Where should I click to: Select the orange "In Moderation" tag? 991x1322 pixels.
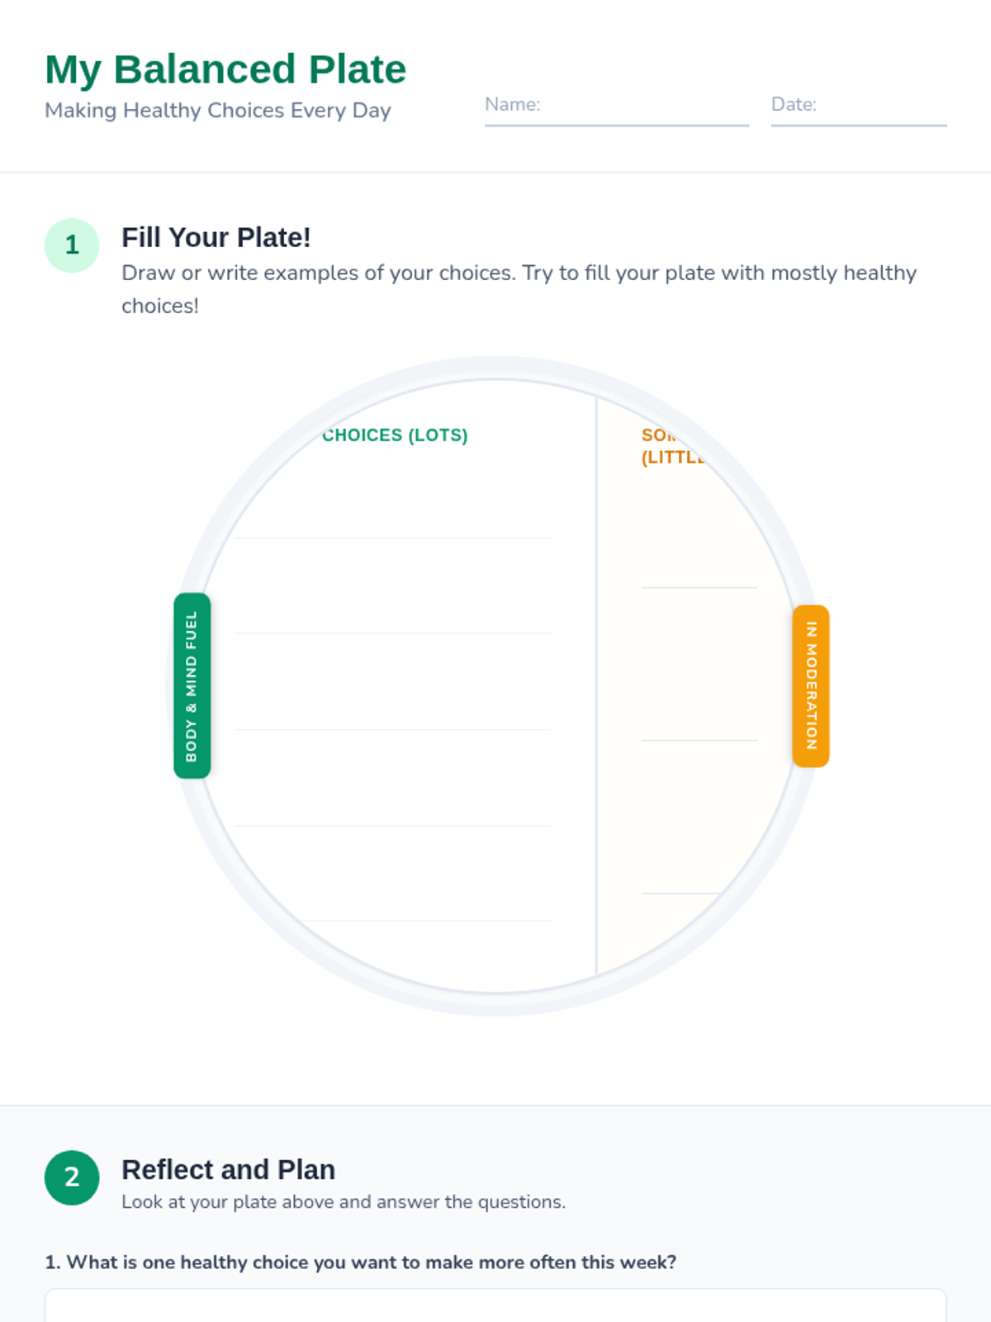tap(811, 686)
